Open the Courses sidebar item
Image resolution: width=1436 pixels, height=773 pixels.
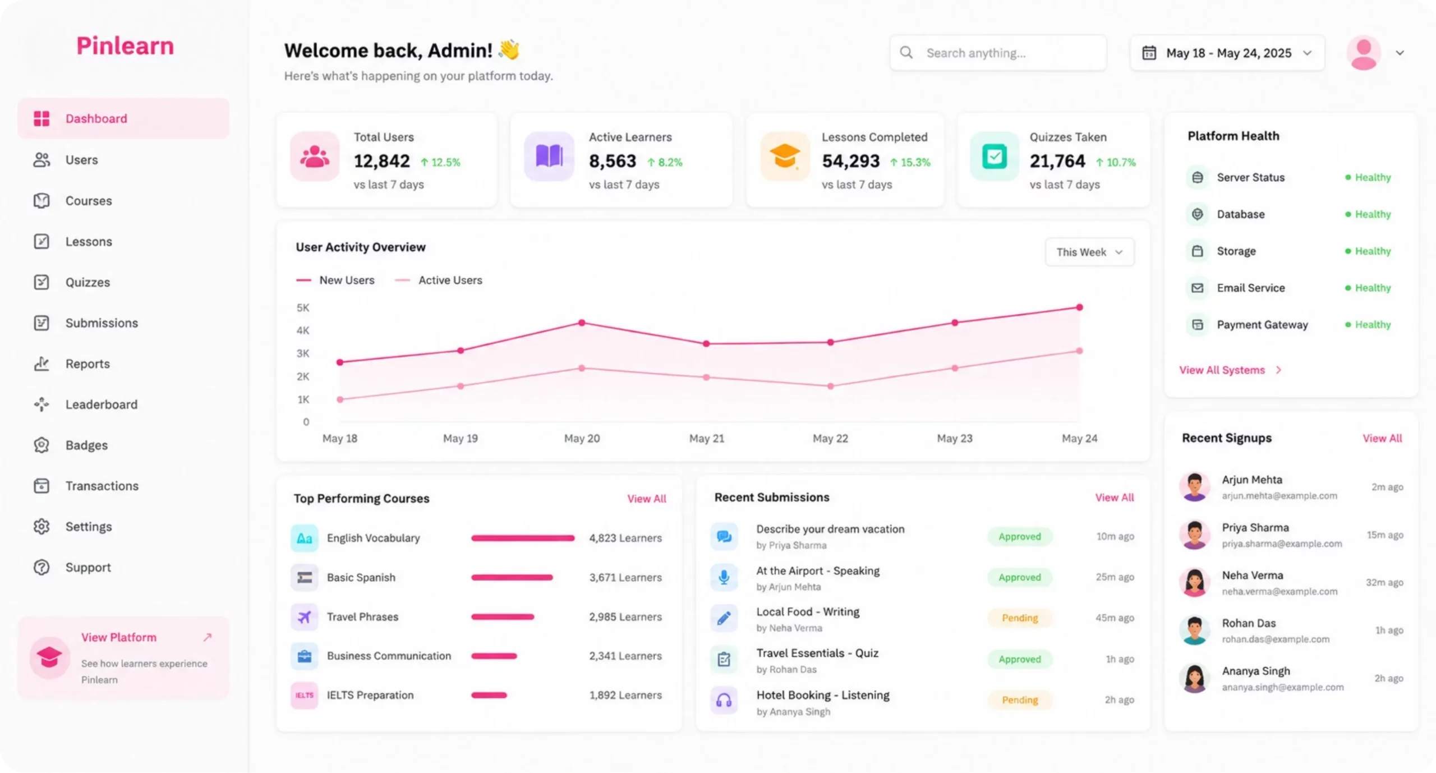point(123,201)
